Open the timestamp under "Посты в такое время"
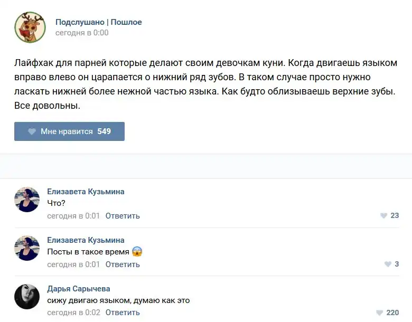The width and height of the screenshot is (412, 322). (x=73, y=264)
